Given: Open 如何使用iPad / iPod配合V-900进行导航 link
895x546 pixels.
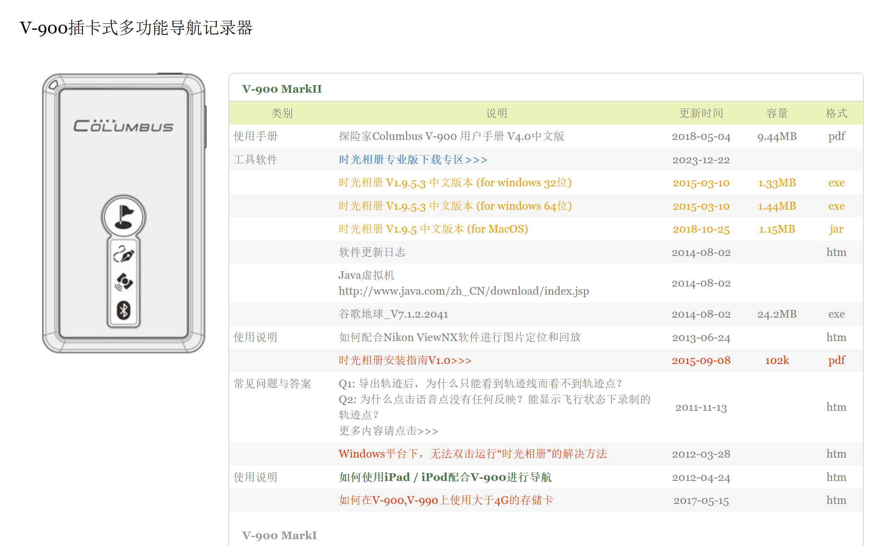Looking at the screenshot, I should tap(445, 477).
